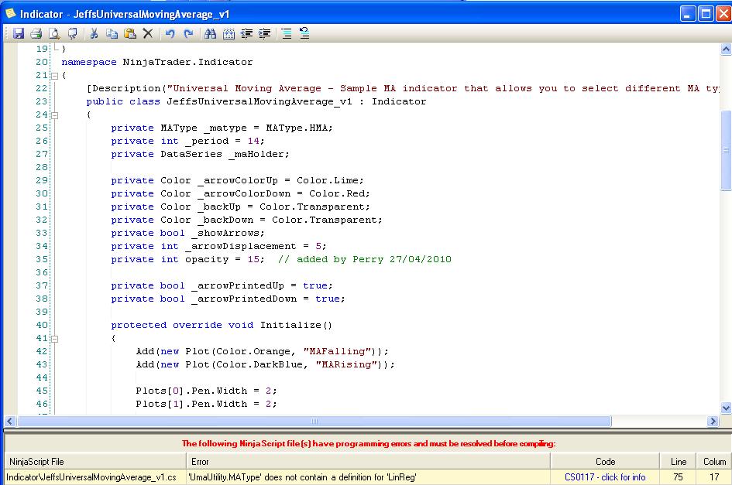The height and width of the screenshot is (485, 732).
Task: Click error column value 17
Action: (x=714, y=477)
